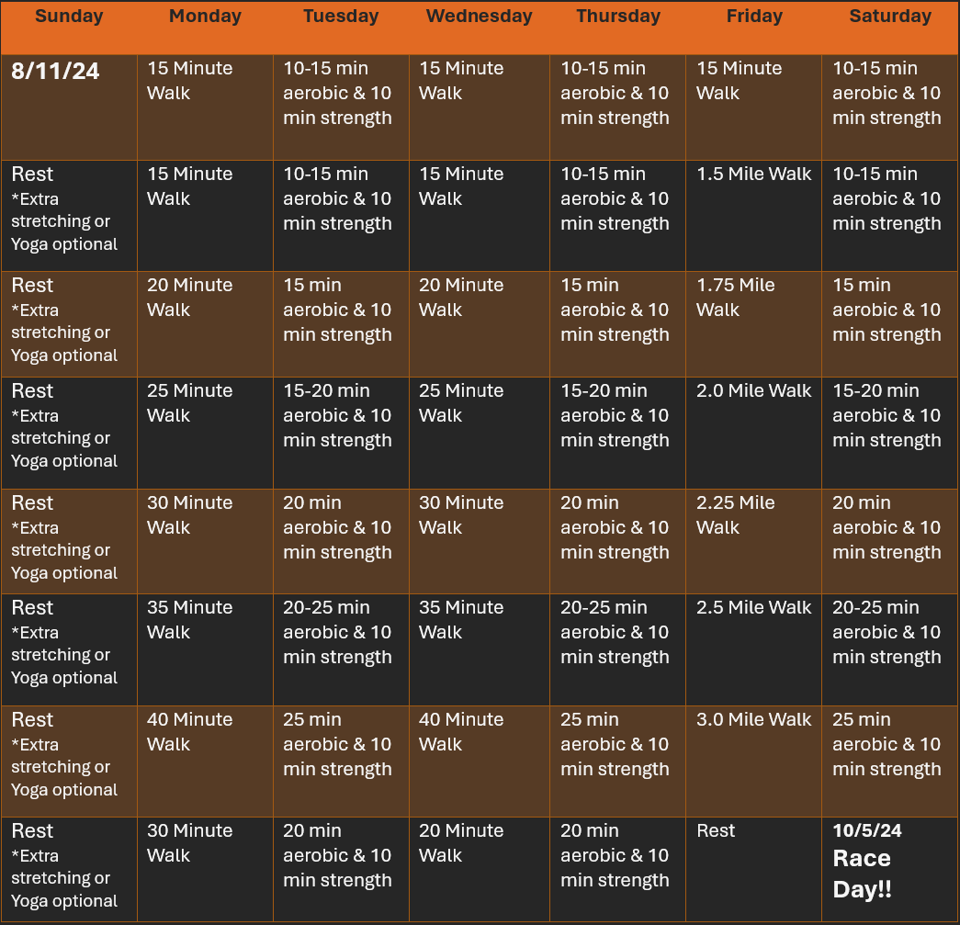Click Wednesday's 15 Minute Walk in 1.5 Mile row
The width and height of the screenshot is (960, 925).
pyautogui.click(x=480, y=216)
